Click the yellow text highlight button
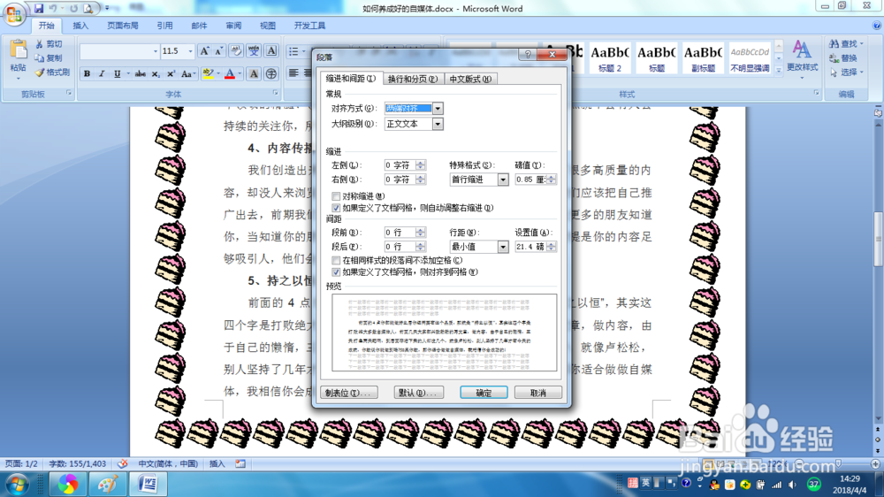 point(209,74)
